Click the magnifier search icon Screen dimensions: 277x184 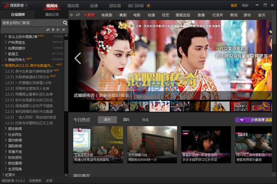coord(65,23)
